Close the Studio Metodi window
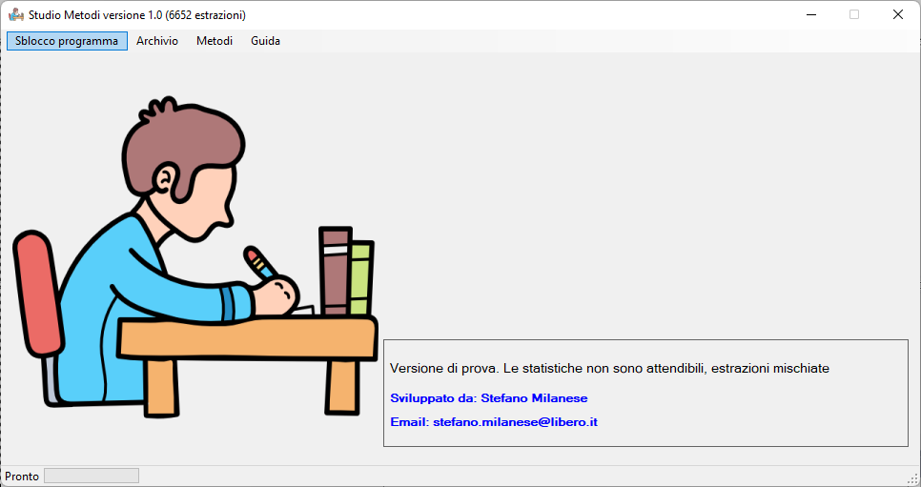 [x=898, y=14]
